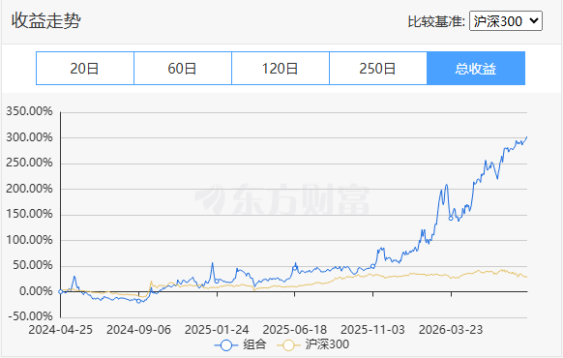Click the blue line marker at 2025-01-24
563x358 pixels.
coord(217,281)
